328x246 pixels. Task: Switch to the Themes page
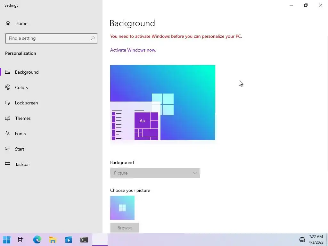tap(51, 118)
